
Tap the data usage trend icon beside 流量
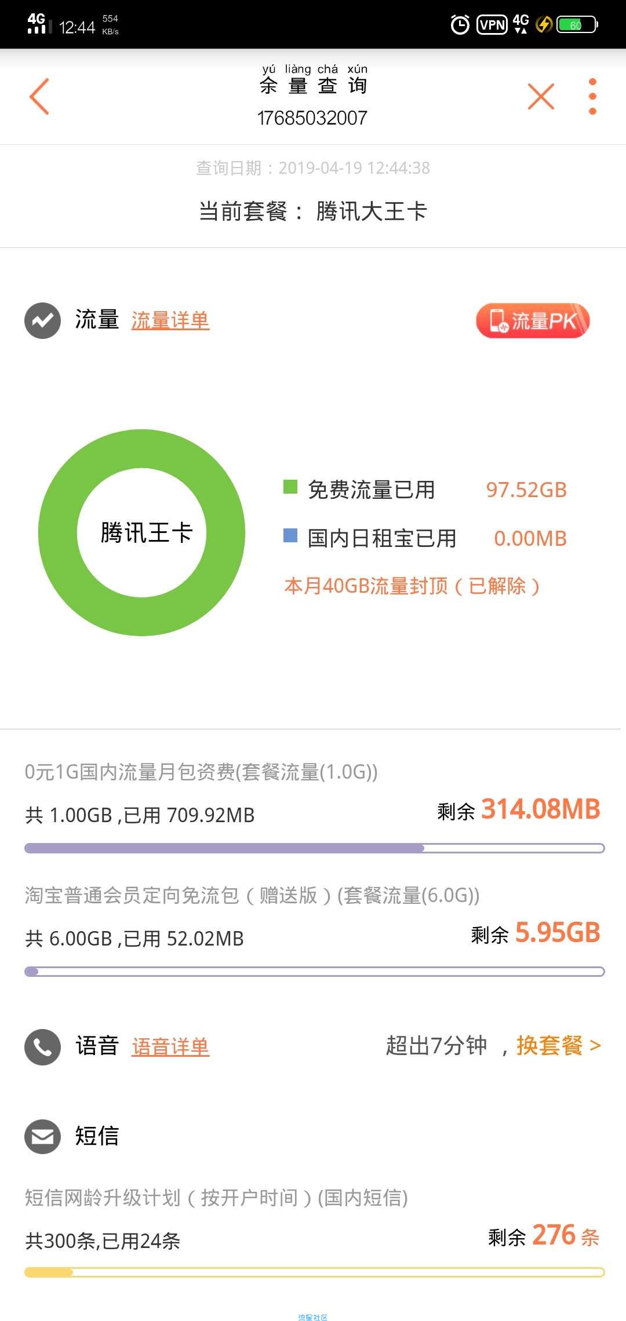pos(42,320)
